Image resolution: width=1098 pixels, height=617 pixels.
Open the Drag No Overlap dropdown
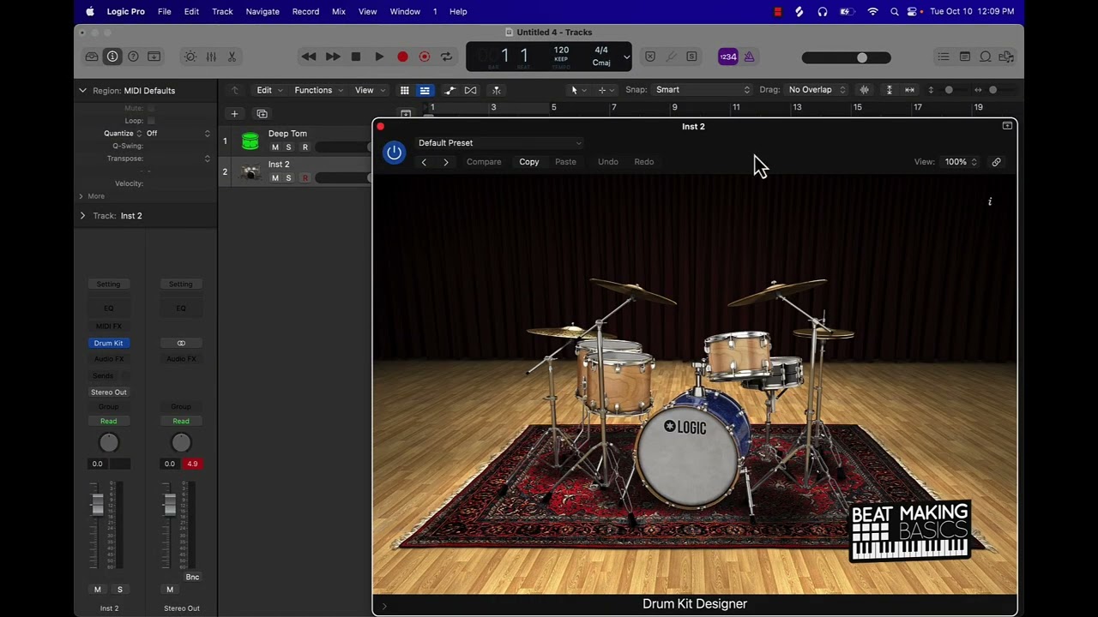817,90
